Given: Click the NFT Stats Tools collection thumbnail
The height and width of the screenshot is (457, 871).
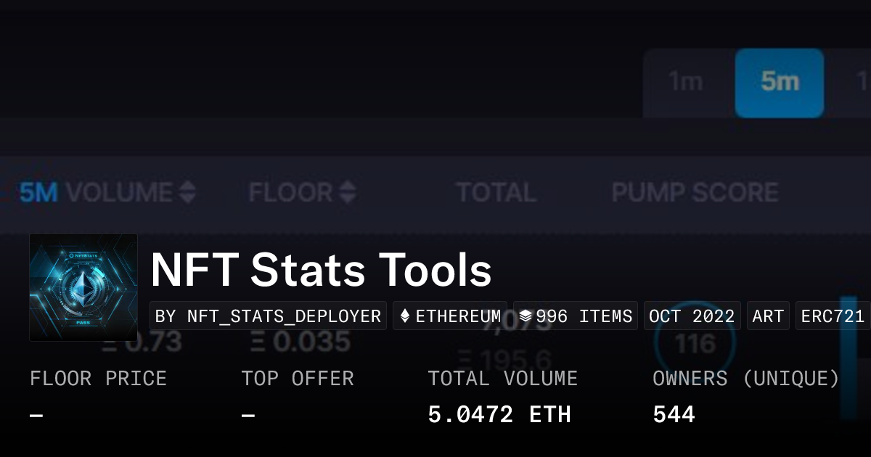Looking at the screenshot, I should 83,287.
